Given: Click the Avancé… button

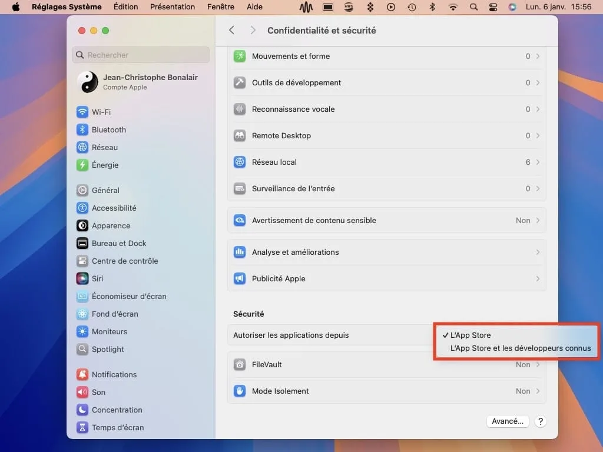Looking at the screenshot, I should (x=508, y=421).
